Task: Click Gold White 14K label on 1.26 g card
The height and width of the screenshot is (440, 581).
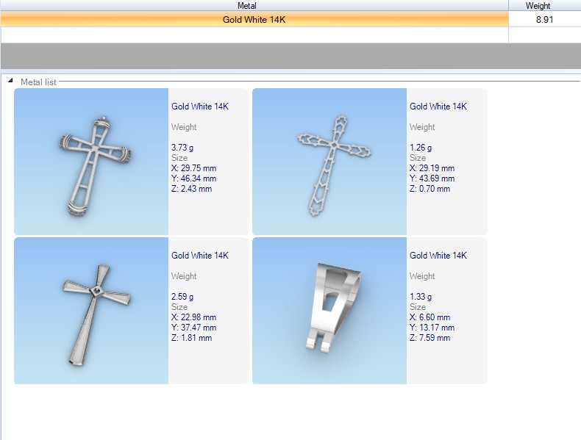Action: pyautogui.click(x=438, y=107)
